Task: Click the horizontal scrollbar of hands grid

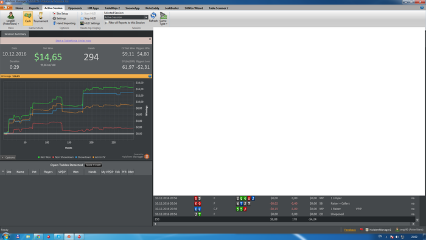Action: pyautogui.click(x=284, y=224)
